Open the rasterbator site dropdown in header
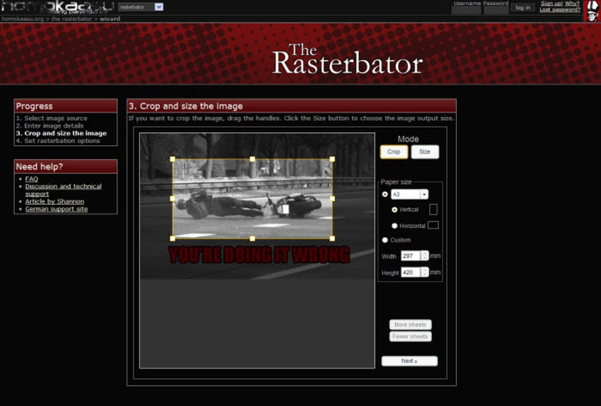This screenshot has width=601, height=406. click(x=141, y=7)
